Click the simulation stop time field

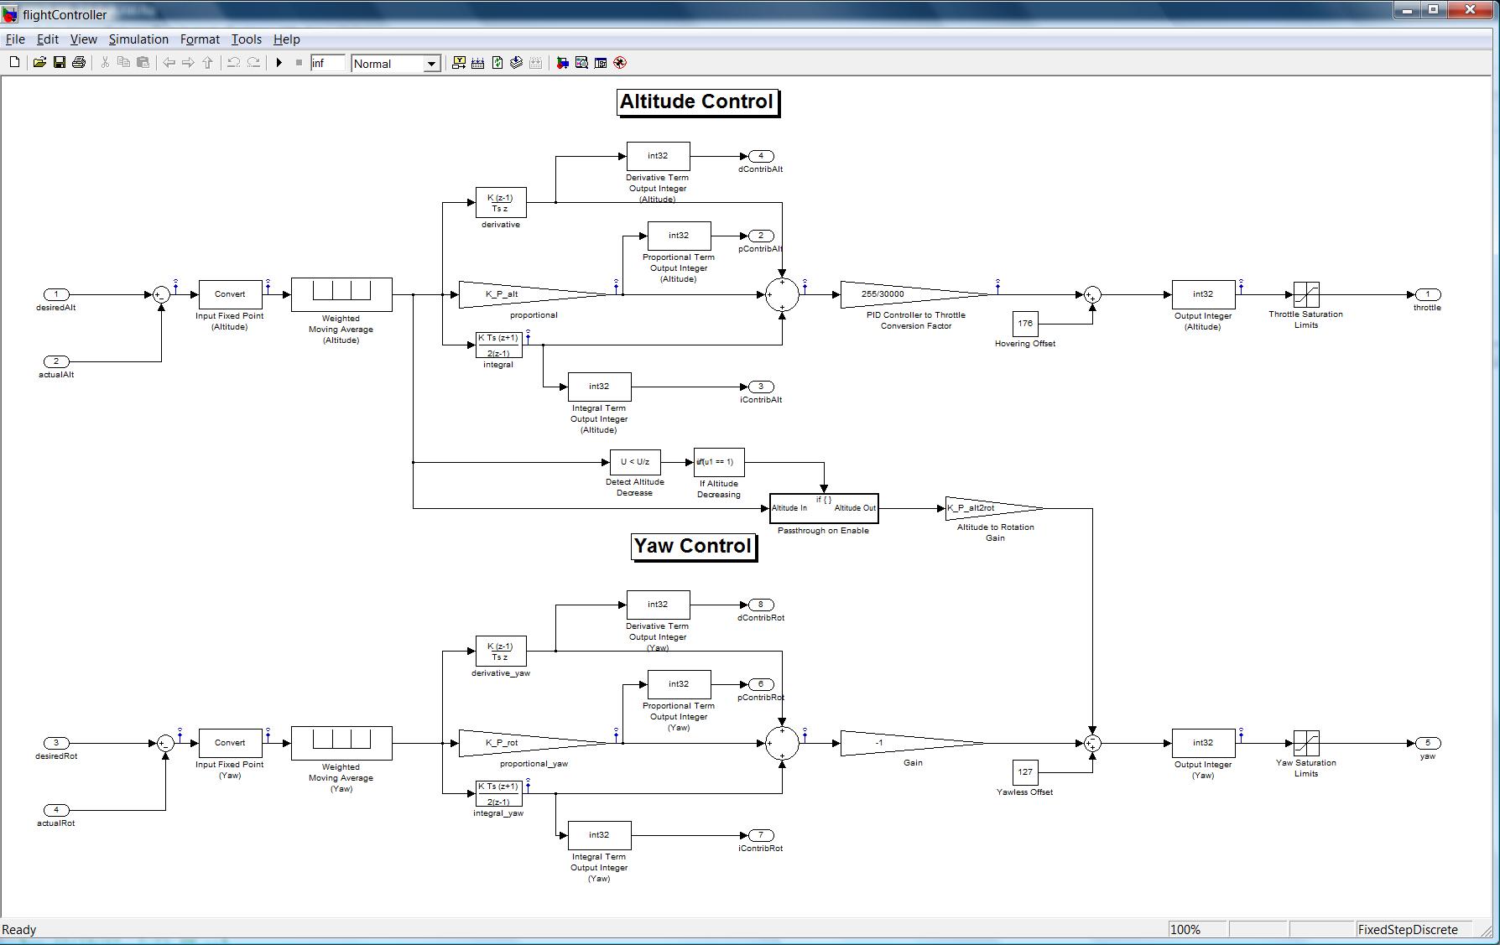pos(326,64)
